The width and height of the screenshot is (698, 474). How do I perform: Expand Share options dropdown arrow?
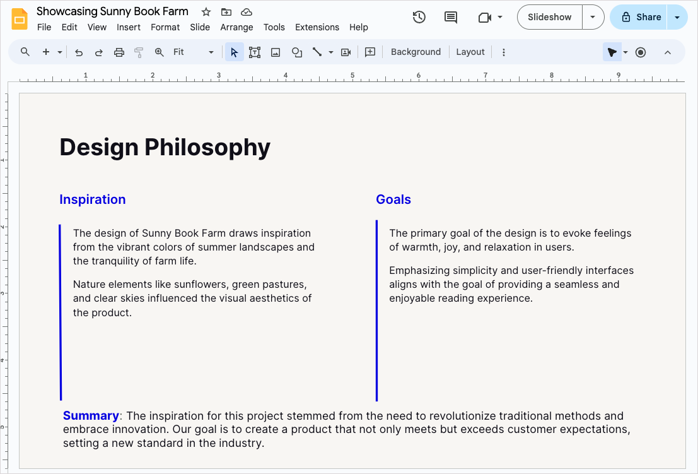tap(677, 18)
